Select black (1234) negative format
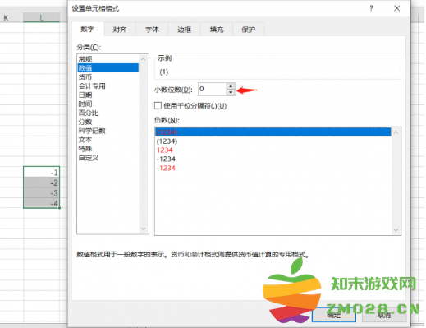This screenshot has width=426, height=328. [x=273, y=141]
